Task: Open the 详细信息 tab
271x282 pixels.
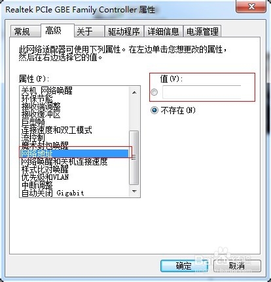Action: [163, 31]
